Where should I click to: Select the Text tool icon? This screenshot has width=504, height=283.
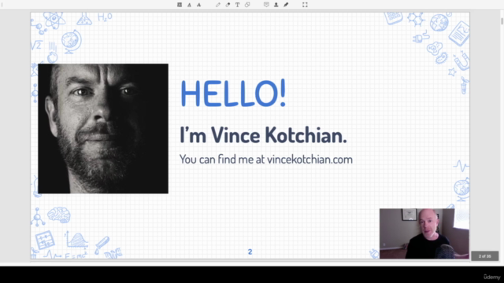(x=237, y=5)
